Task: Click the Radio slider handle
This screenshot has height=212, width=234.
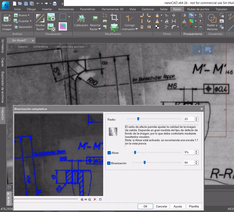Action: (138, 119)
